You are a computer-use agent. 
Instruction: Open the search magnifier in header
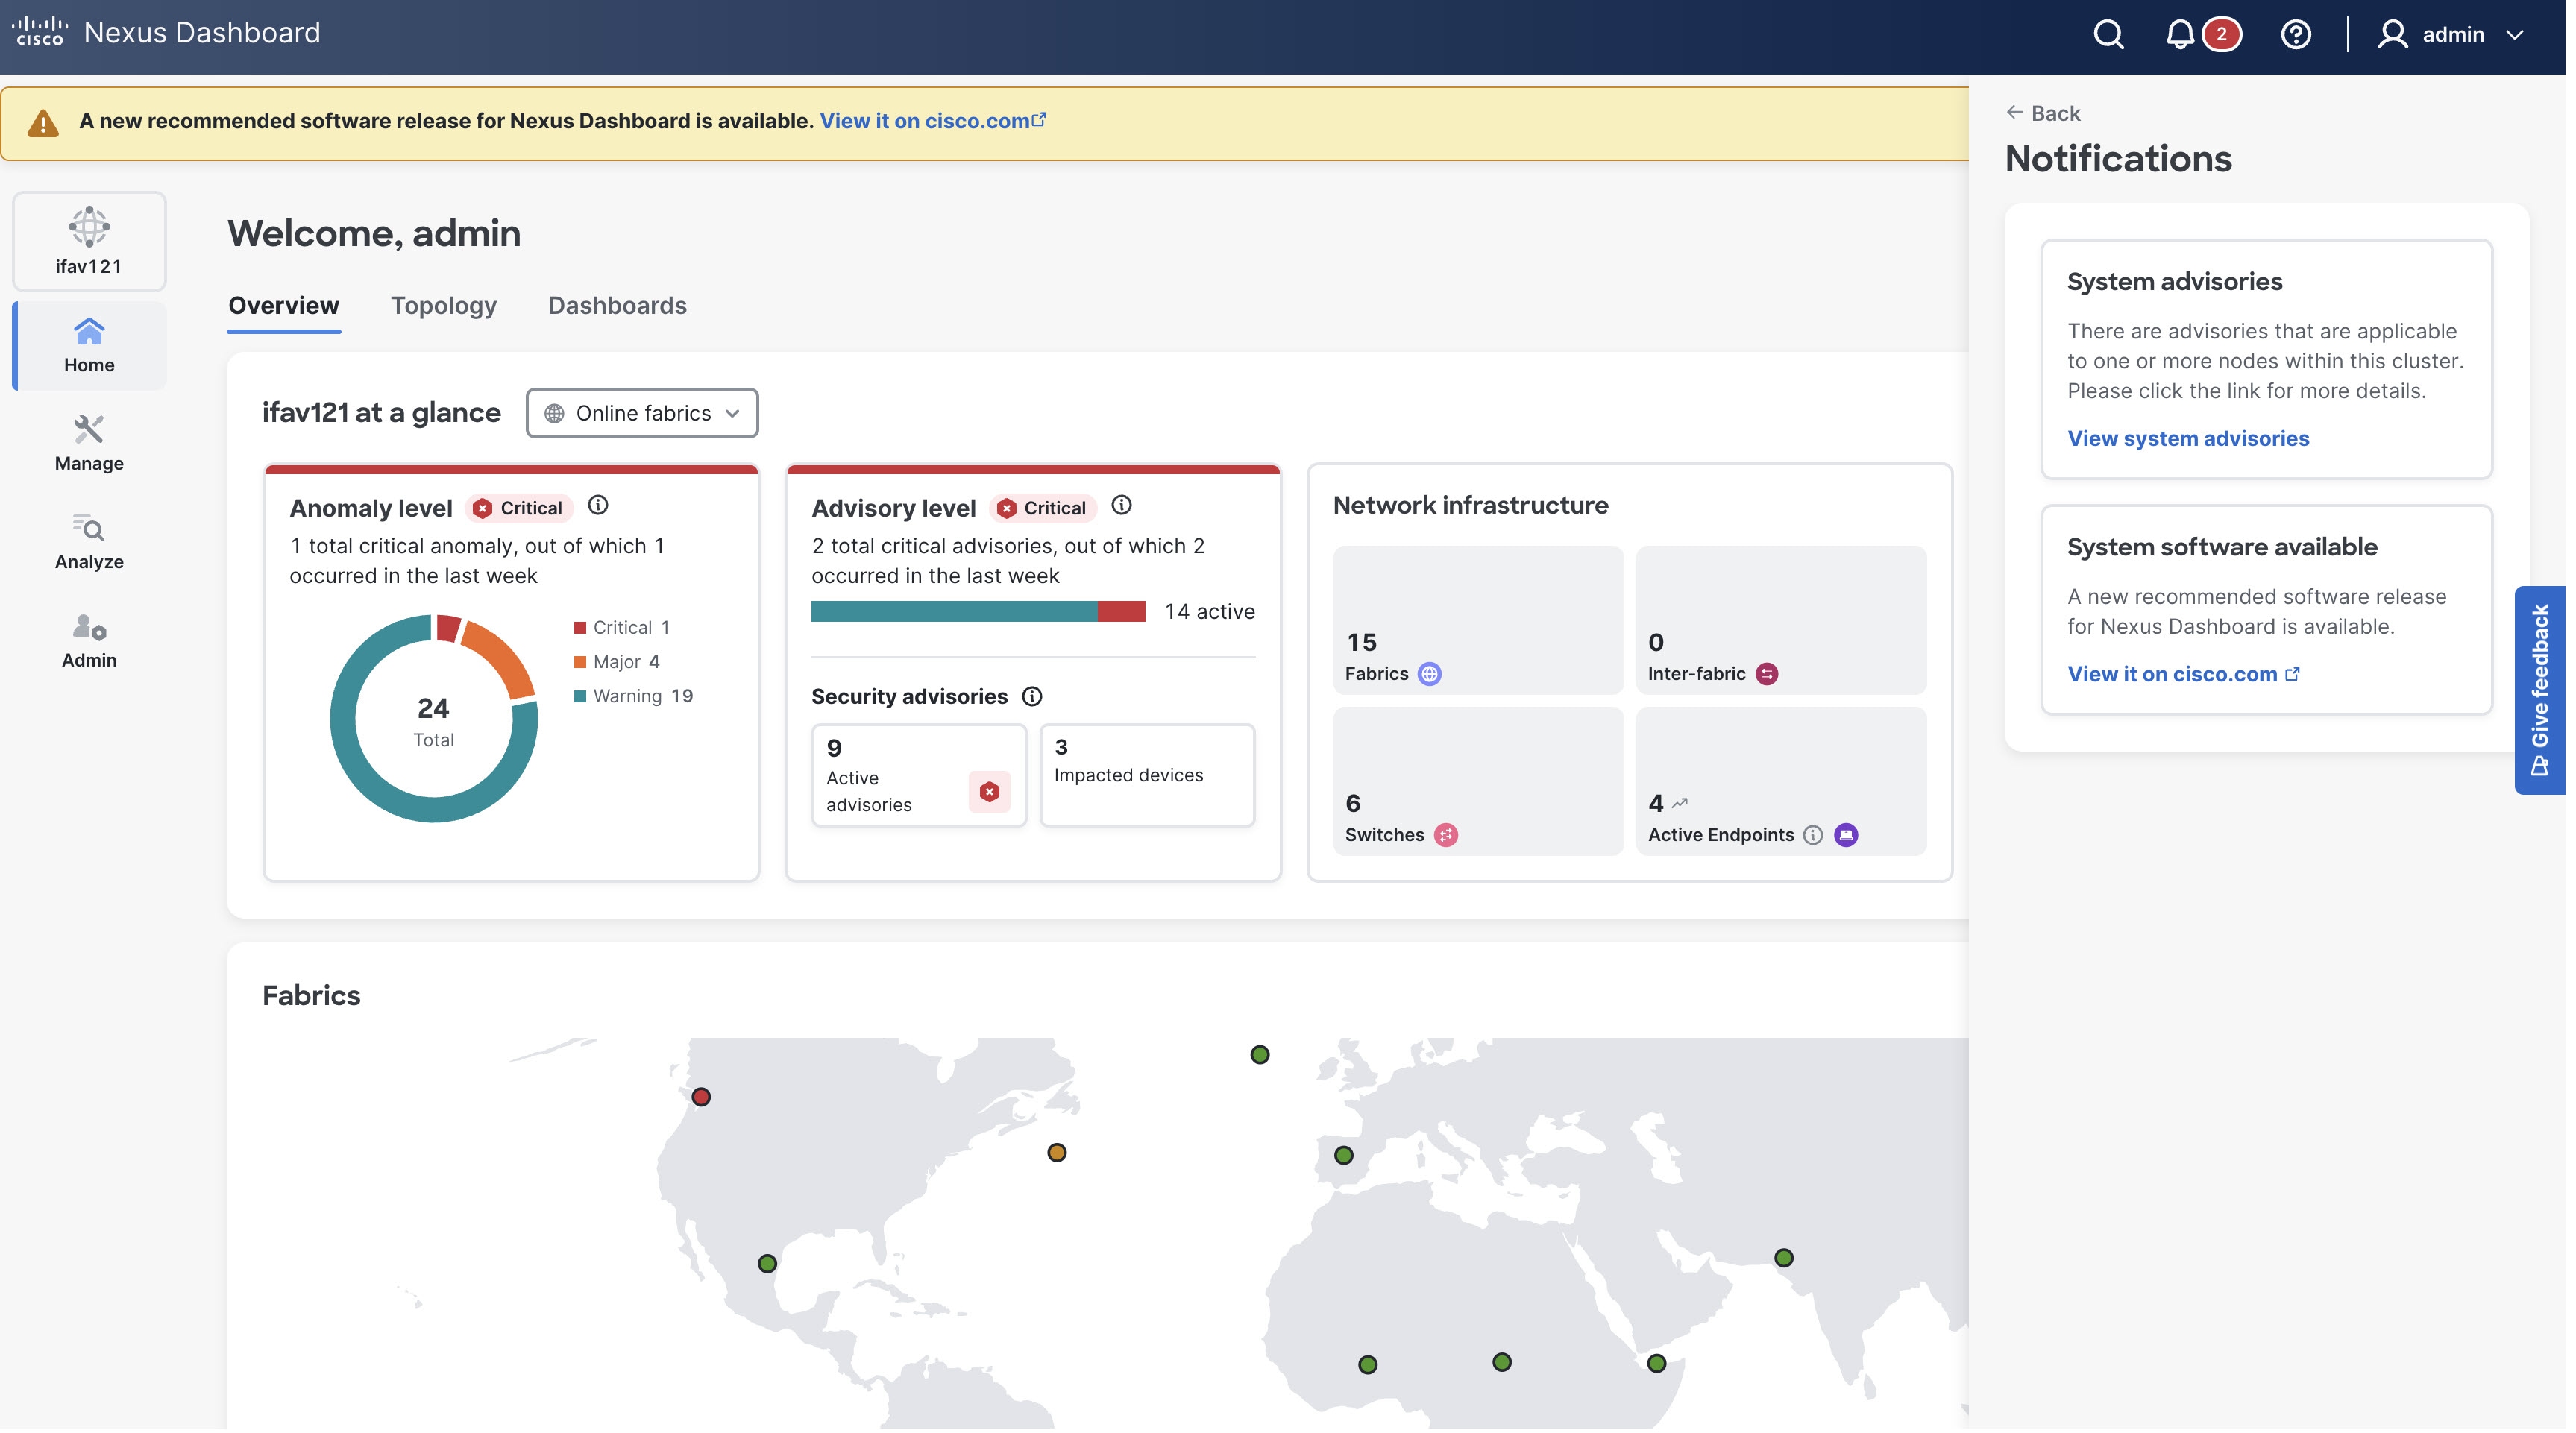click(2108, 34)
